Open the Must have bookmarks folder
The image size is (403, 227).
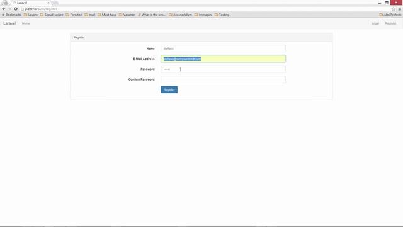tap(107, 15)
